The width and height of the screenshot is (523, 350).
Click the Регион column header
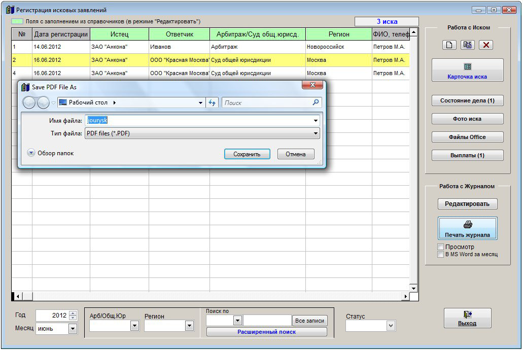click(x=339, y=34)
